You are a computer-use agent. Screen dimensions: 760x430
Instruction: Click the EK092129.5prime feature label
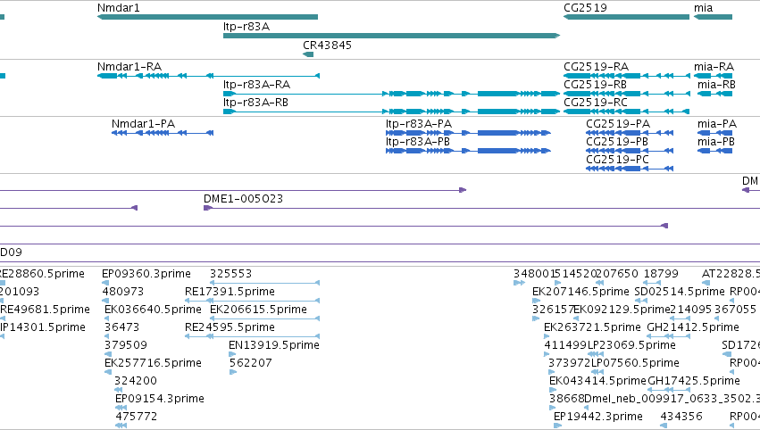[x=622, y=310]
